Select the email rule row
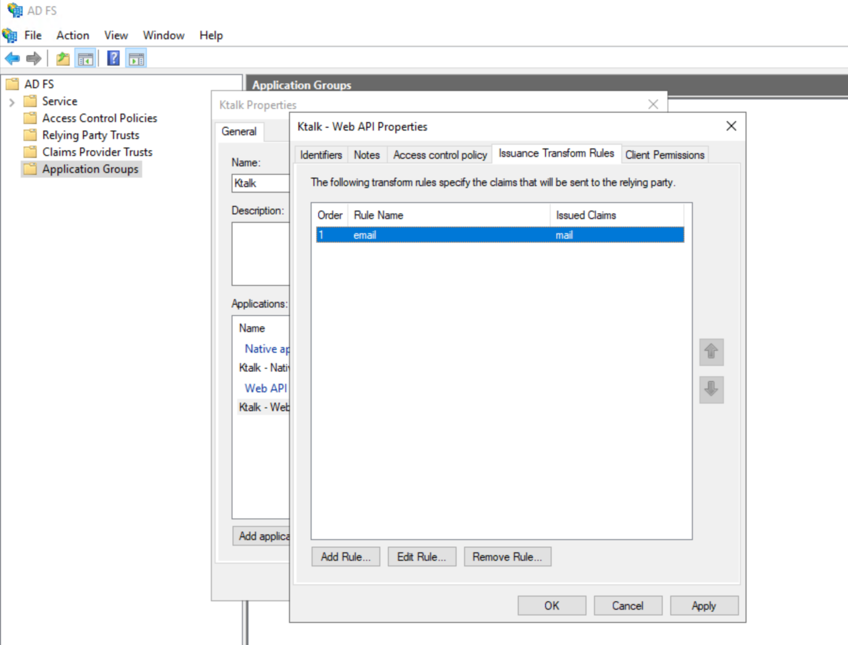 500,235
